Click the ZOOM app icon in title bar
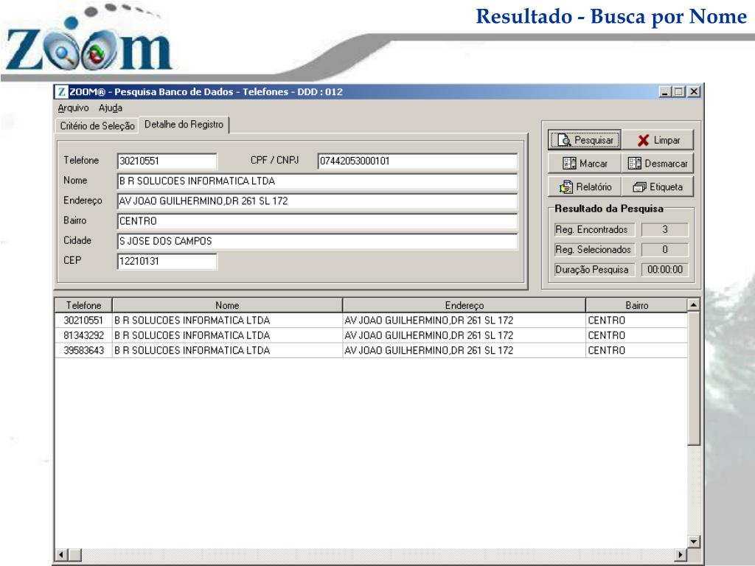 pos(61,91)
